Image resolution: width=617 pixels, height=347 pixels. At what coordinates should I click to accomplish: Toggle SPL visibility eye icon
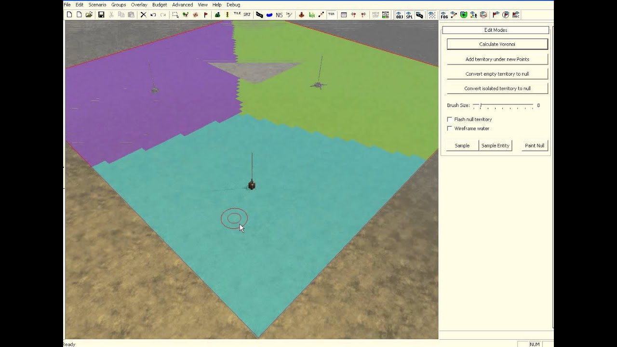coord(409,15)
